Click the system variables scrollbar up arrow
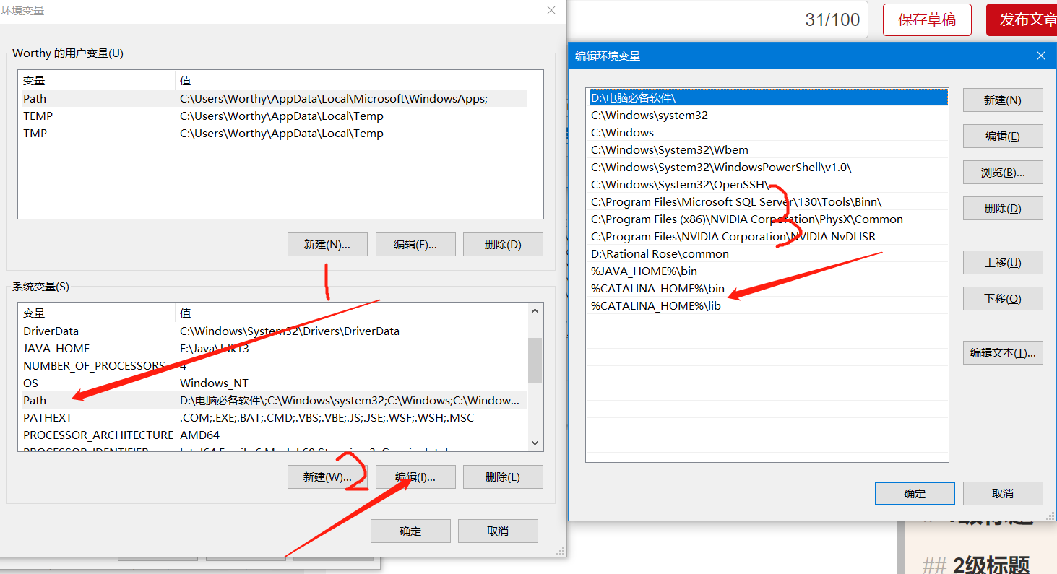The height and width of the screenshot is (574, 1057). pos(535,311)
